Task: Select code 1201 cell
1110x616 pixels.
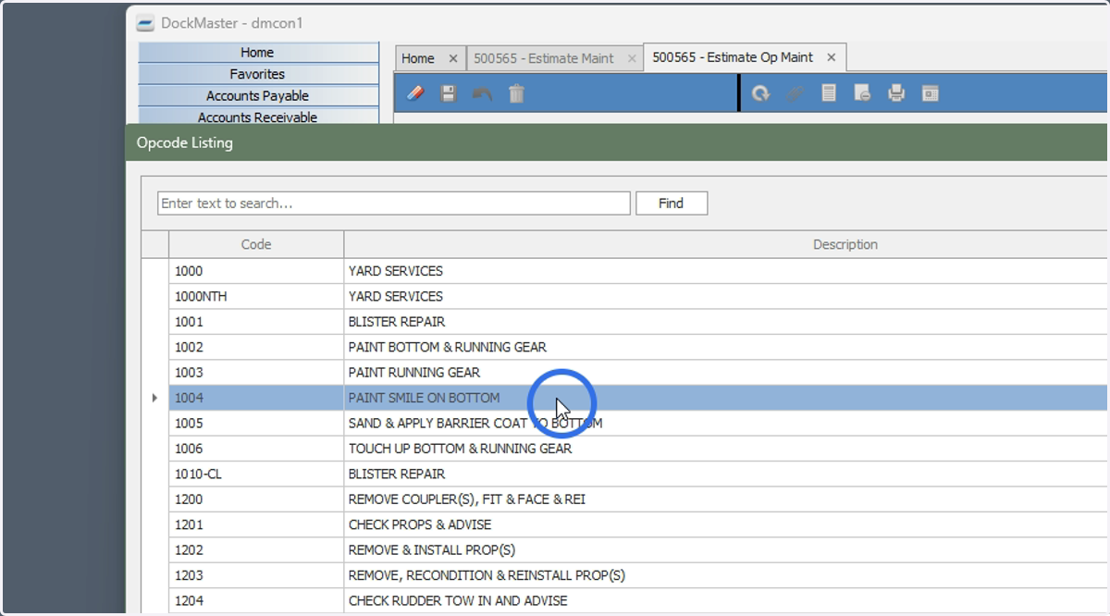Action: [x=256, y=524]
